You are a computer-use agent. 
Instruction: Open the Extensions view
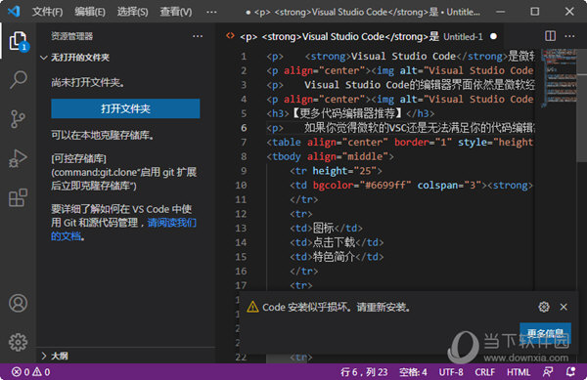18,197
